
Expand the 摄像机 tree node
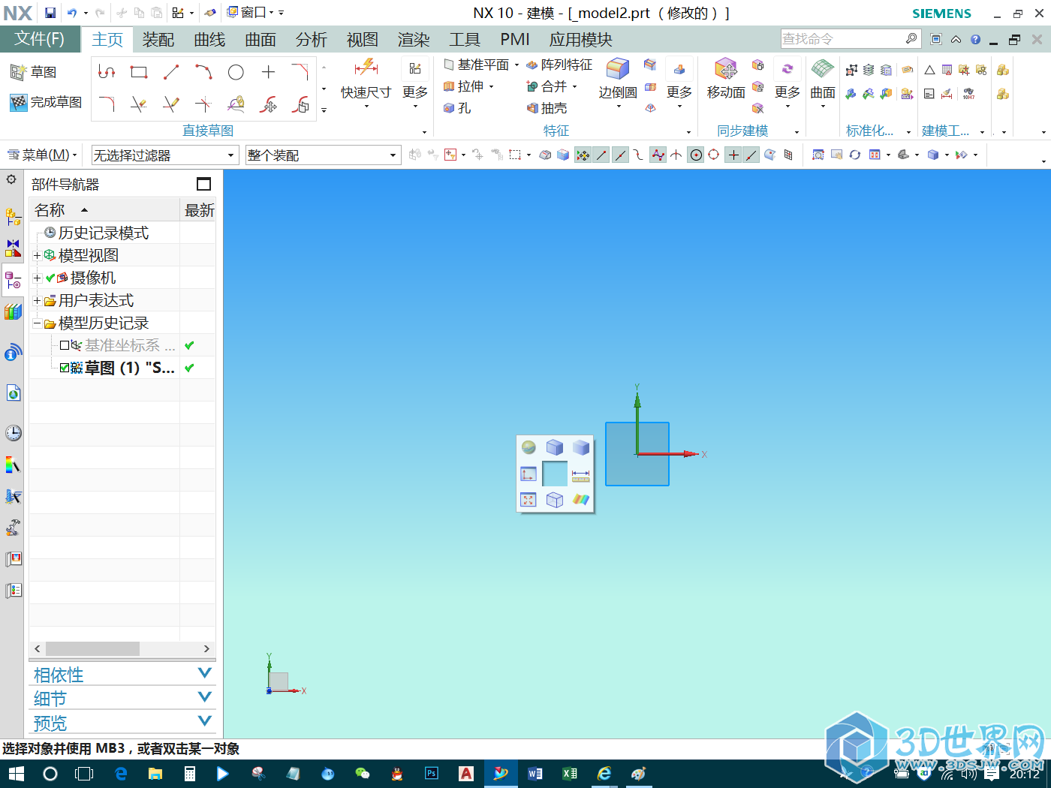(37, 278)
